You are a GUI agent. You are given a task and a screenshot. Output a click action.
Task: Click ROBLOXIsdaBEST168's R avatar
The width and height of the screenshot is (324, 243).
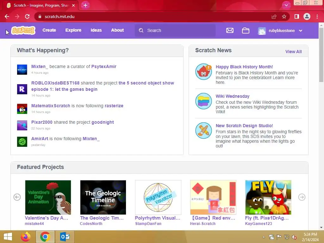22,89
